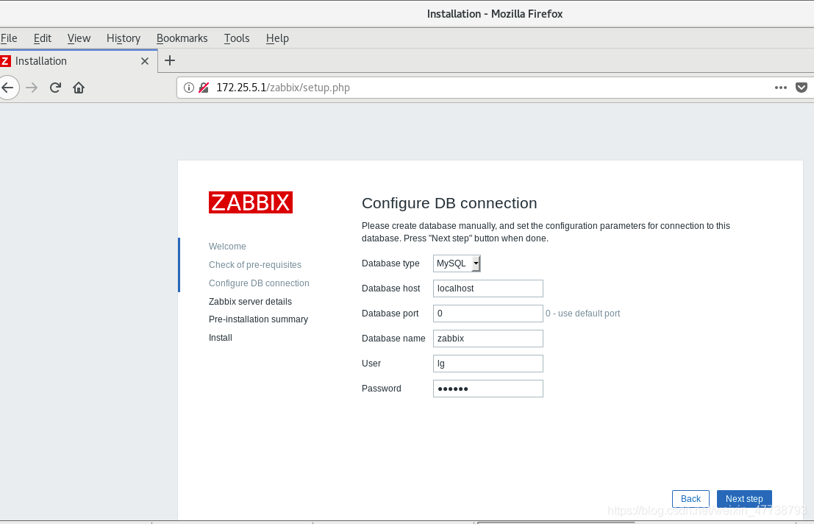Click the Password label
The image size is (814, 524).
point(382,389)
